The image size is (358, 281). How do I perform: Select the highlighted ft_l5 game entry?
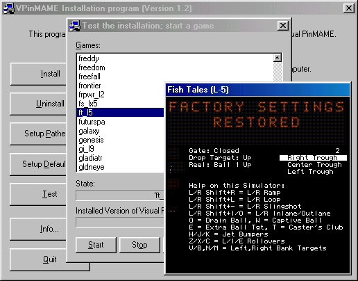[x=120, y=113]
